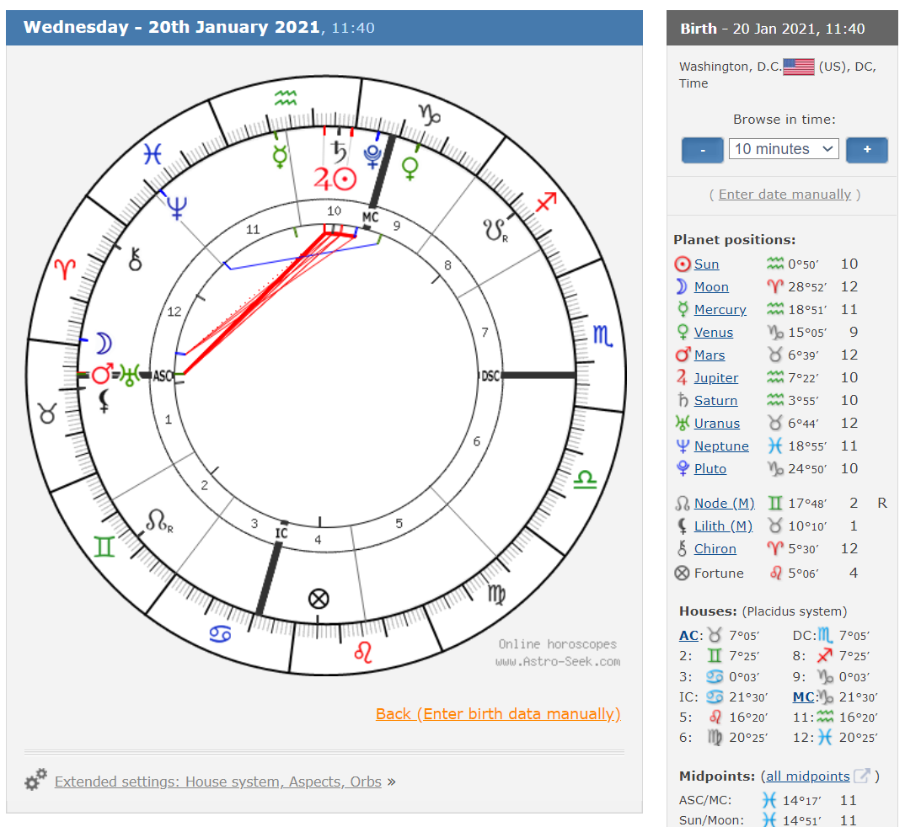
Task: Open the Chiron link in Planet positions
Action: (715, 549)
